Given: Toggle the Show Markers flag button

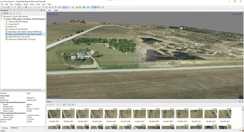Looking at the screenshot, I should pyautogui.click(x=96, y=7).
